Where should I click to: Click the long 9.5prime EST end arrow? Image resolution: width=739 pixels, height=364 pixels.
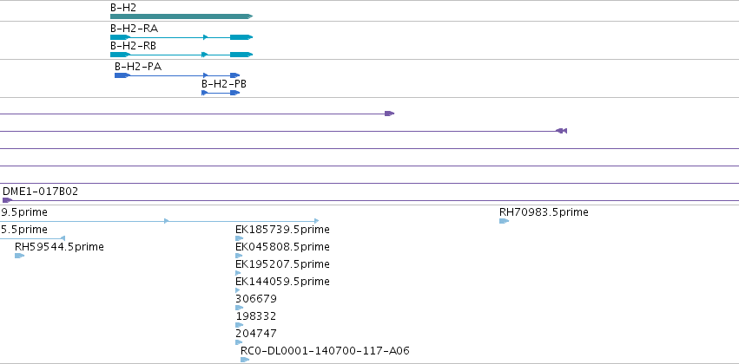point(316,221)
